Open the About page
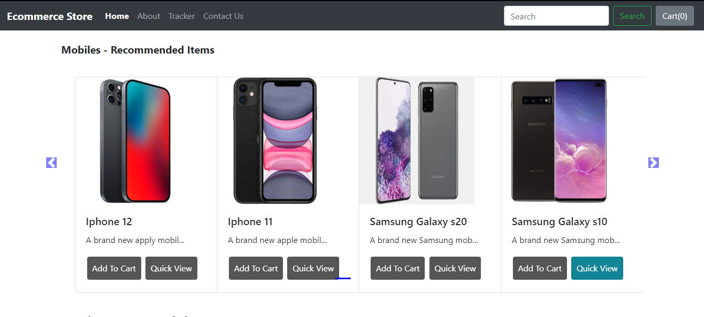The height and width of the screenshot is (317, 704). pyautogui.click(x=149, y=16)
